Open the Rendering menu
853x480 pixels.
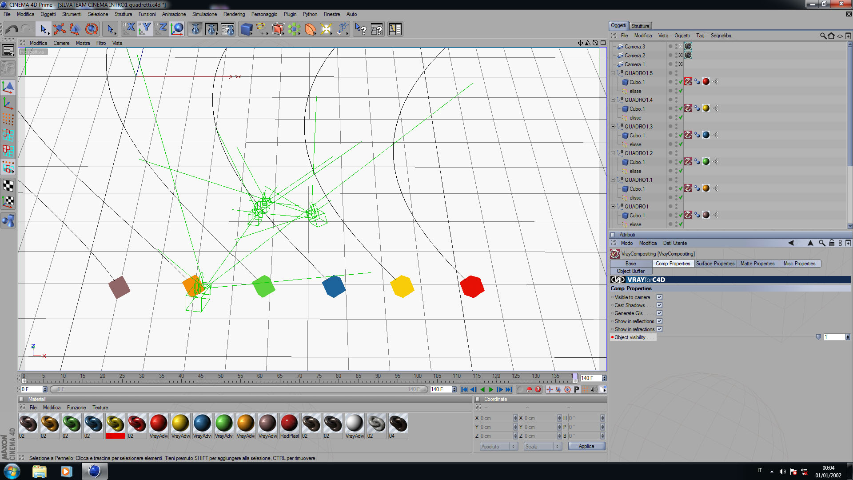(x=234, y=14)
